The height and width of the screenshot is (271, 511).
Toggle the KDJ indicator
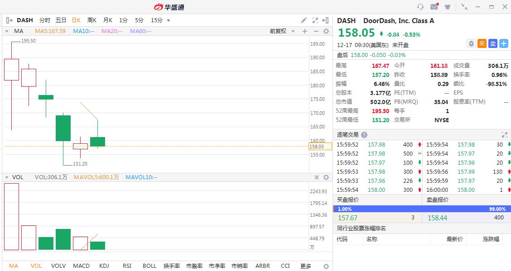(x=104, y=266)
